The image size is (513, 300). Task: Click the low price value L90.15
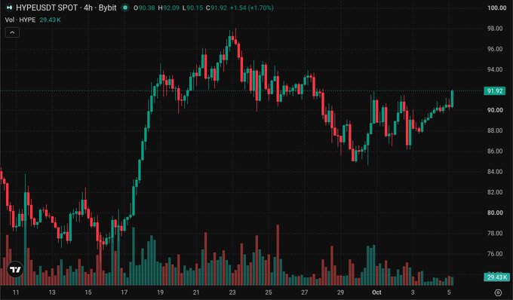(192, 8)
